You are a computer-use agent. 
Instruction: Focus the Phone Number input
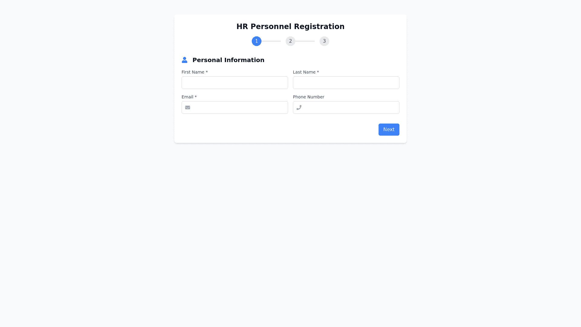(351, 107)
